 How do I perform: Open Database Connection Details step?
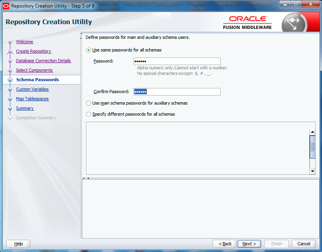pyautogui.click(x=43, y=61)
